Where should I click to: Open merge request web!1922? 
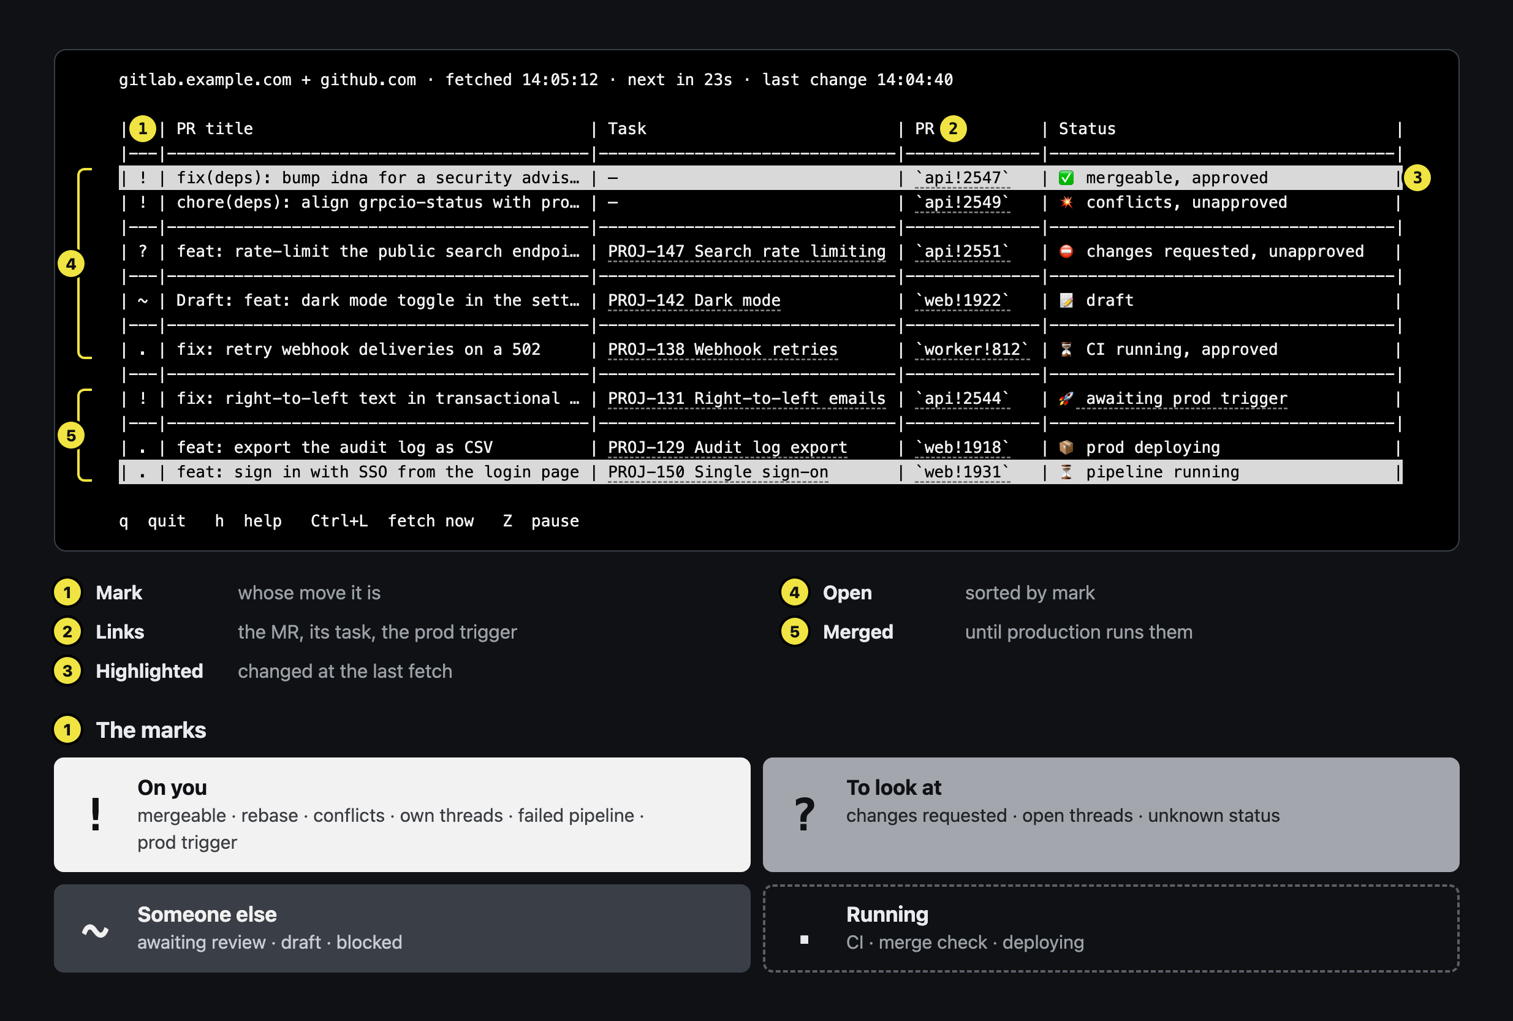click(x=962, y=300)
